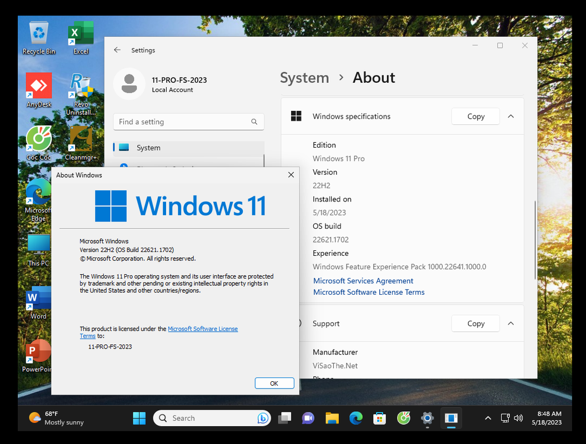Image resolution: width=586 pixels, height=444 pixels.
Task: Open the 11-PRO-FS-2023 account name
Action: (179, 80)
